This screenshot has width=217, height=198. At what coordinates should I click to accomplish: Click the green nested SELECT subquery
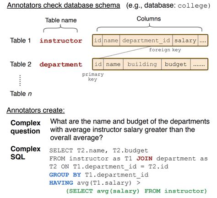click(136, 191)
